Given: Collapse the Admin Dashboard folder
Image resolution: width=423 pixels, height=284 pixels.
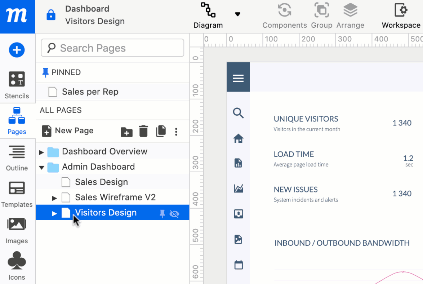Looking at the screenshot, I should tap(41, 167).
